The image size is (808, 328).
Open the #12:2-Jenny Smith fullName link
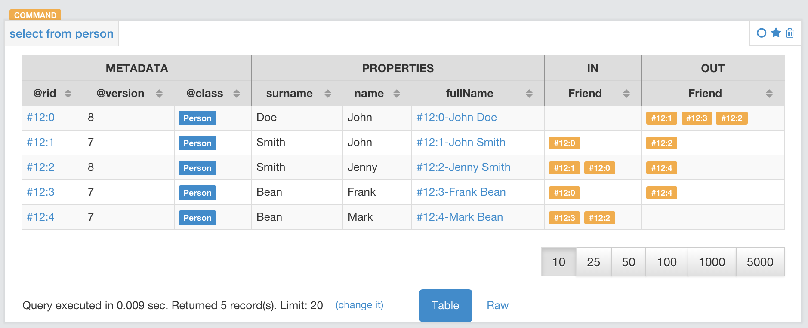pos(463,167)
